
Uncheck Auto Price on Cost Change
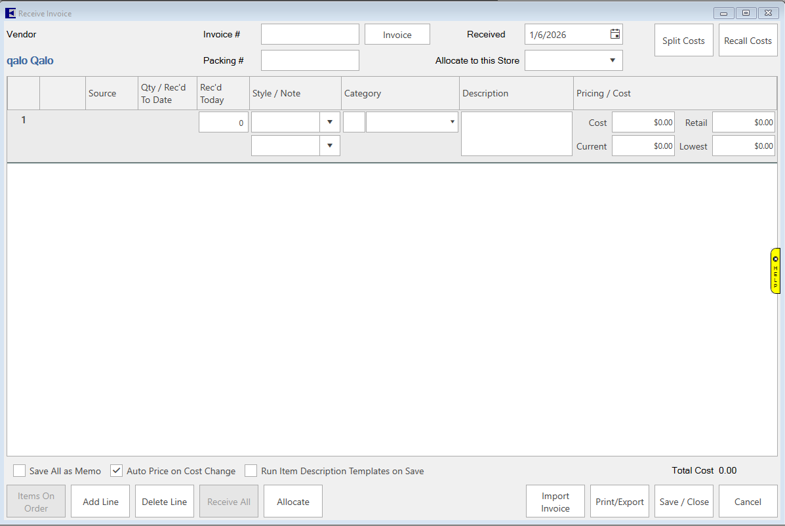point(117,471)
